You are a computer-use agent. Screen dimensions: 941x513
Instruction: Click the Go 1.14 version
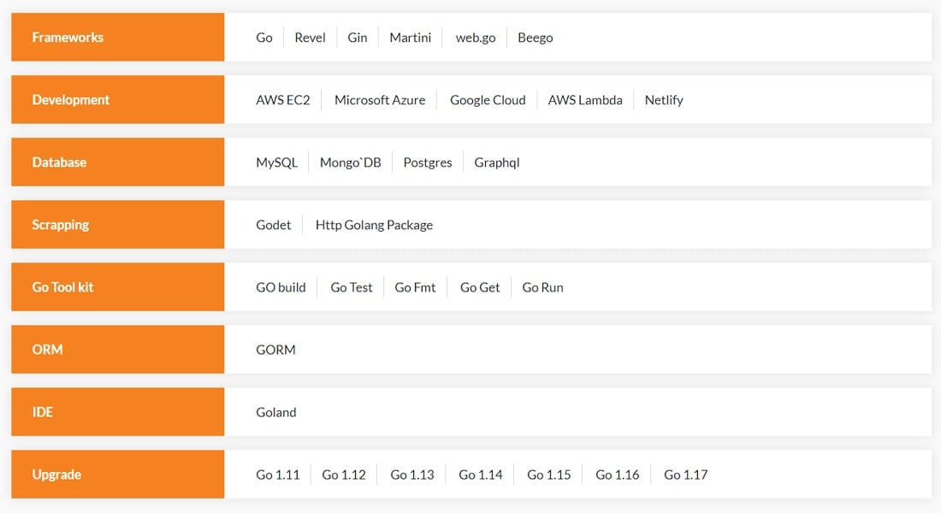481,475
